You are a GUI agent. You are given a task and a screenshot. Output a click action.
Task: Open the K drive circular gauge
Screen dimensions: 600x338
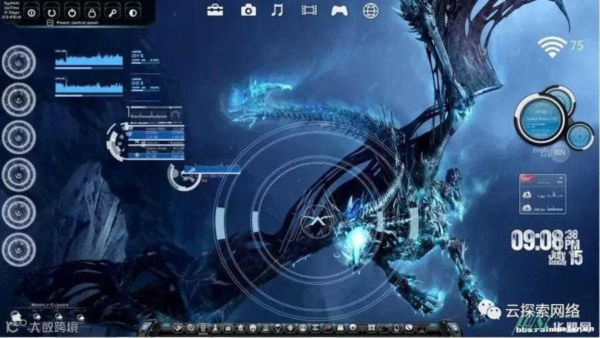point(19,249)
